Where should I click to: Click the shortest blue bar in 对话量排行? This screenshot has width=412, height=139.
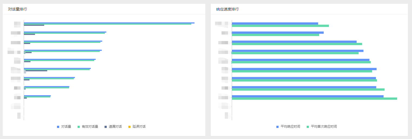[x=37, y=96]
